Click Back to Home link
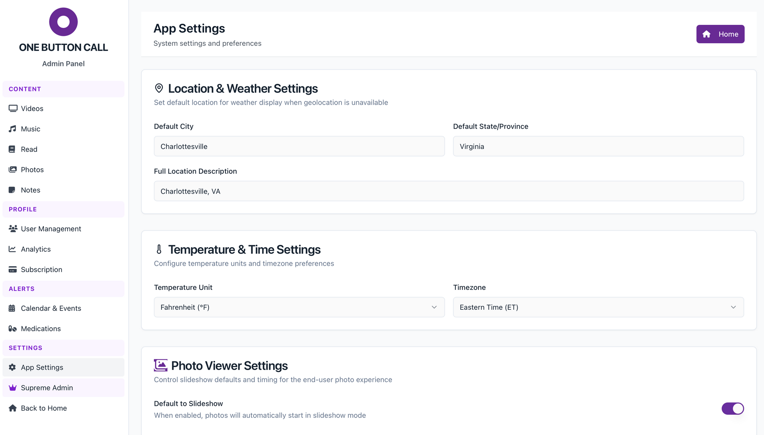This screenshot has height=435, width=764. tap(44, 408)
